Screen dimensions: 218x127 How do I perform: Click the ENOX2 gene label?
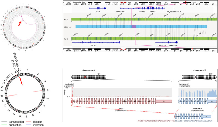click(x=93, y=46)
